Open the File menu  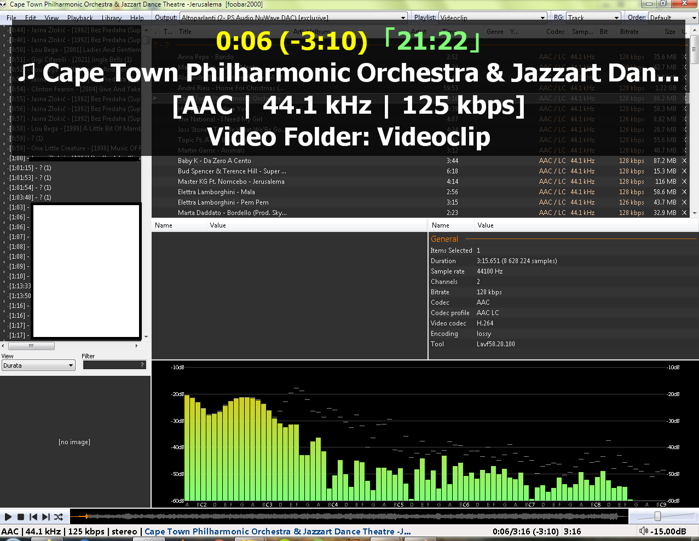(x=11, y=18)
